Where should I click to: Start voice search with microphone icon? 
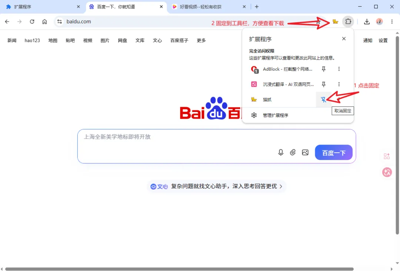281,152
